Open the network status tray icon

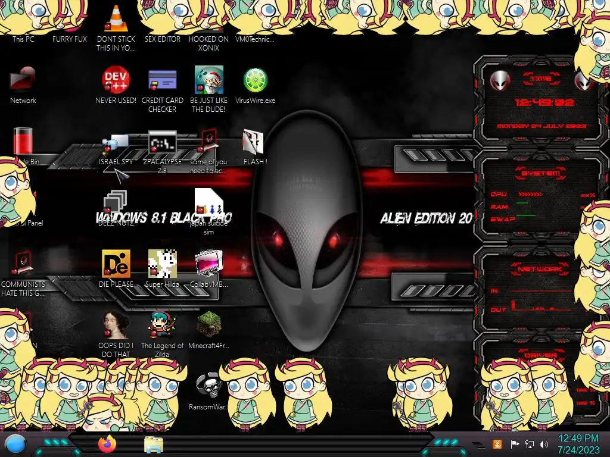pos(530,444)
